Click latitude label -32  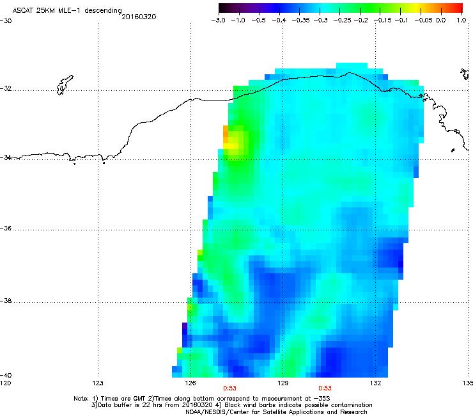click(x=6, y=88)
